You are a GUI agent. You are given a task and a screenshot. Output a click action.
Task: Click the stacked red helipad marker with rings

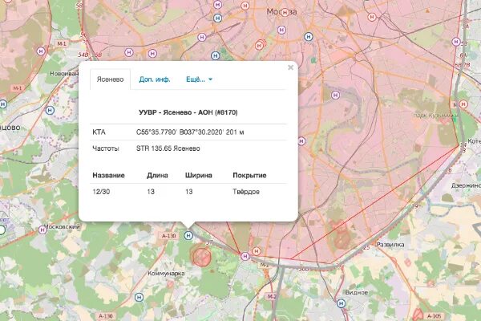coord(260,45)
